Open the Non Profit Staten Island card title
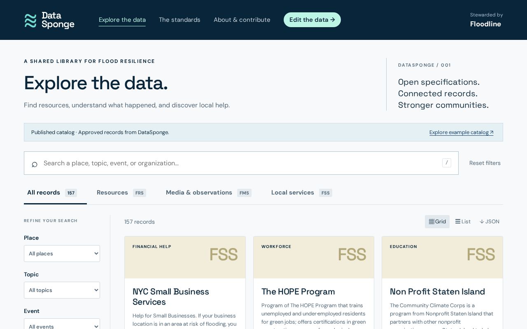Image resolution: width=527 pixels, height=329 pixels. [437, 292]
